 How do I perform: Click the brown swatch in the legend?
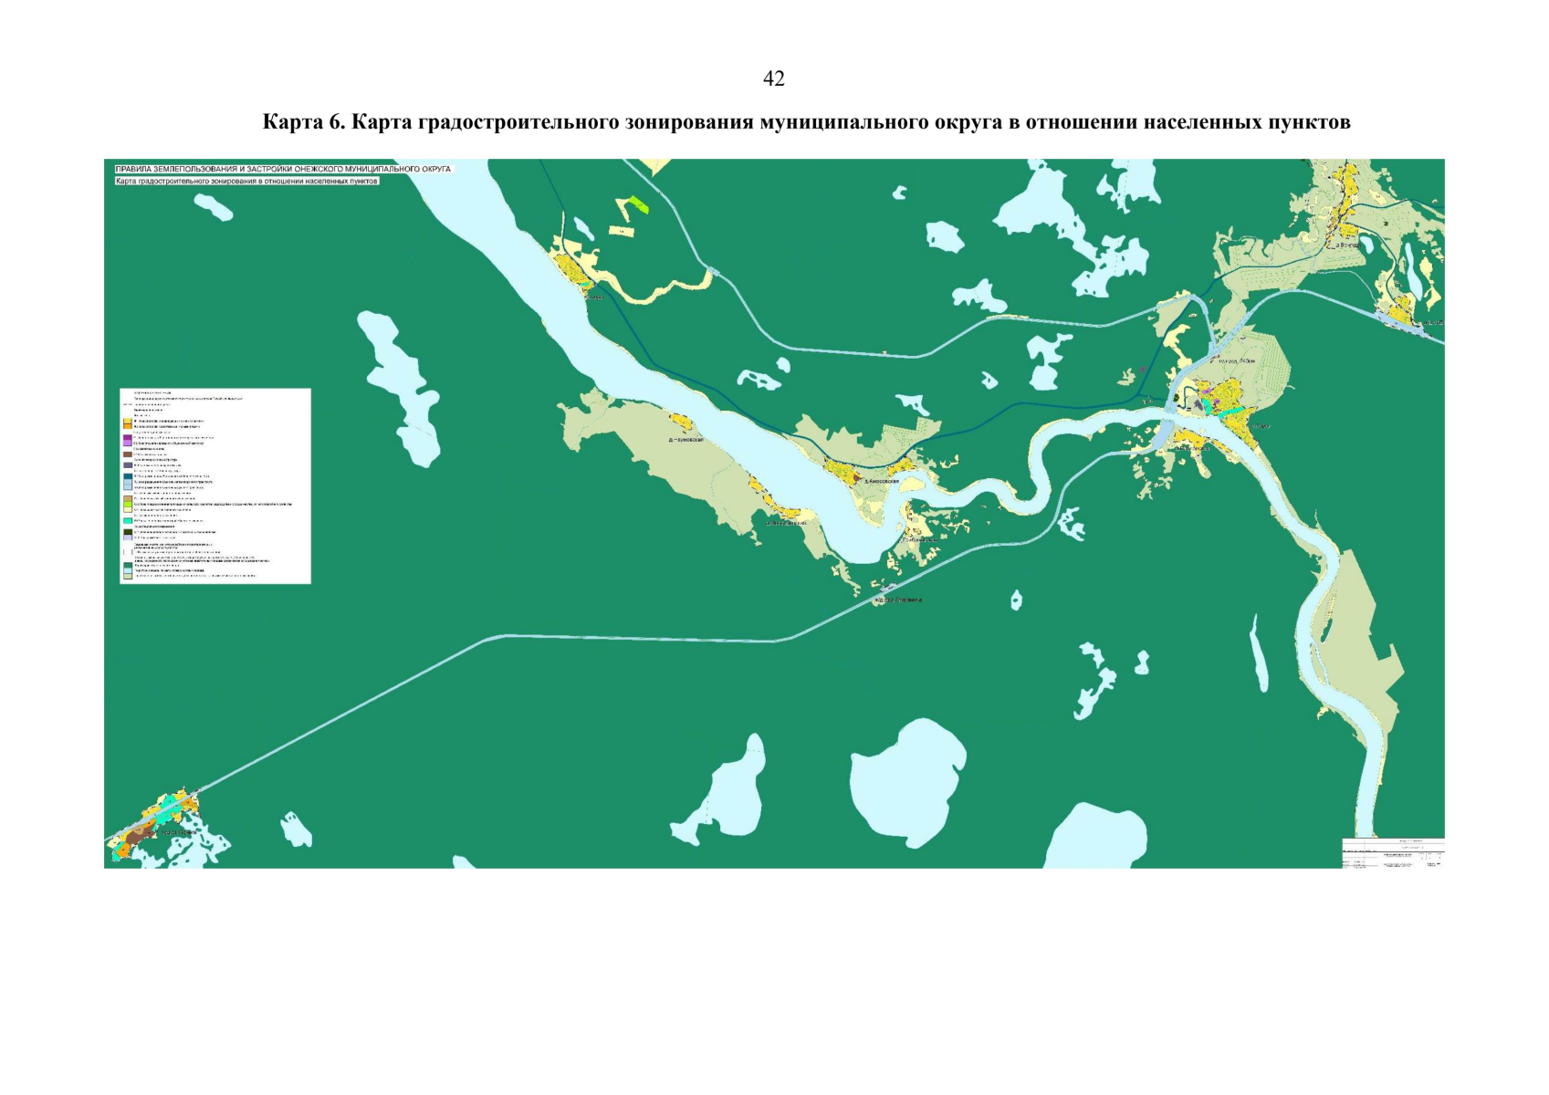click(x=128, y=454)
